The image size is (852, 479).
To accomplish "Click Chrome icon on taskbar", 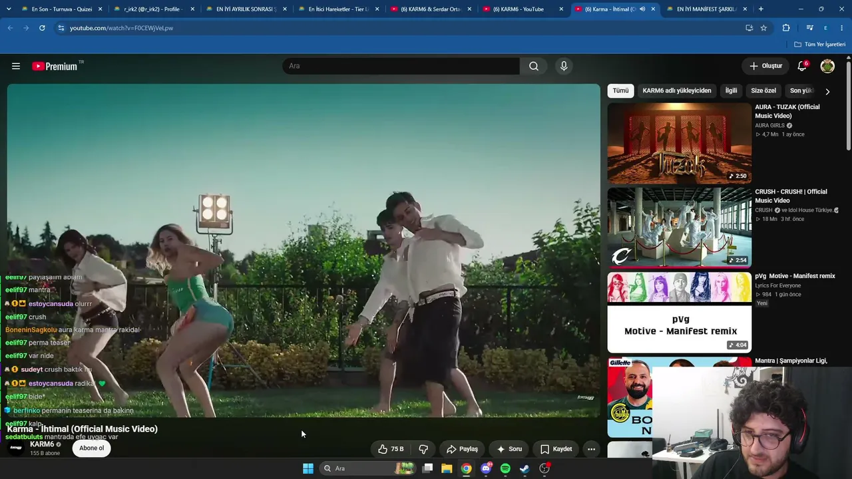I will click(467, 468).
